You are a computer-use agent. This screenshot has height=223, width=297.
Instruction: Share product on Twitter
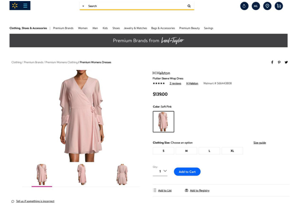(x=286, y=62)
